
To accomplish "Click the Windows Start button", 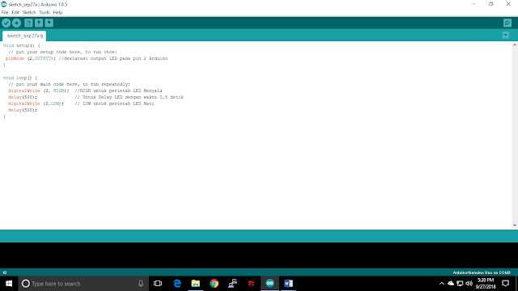I will pos(9,284).
